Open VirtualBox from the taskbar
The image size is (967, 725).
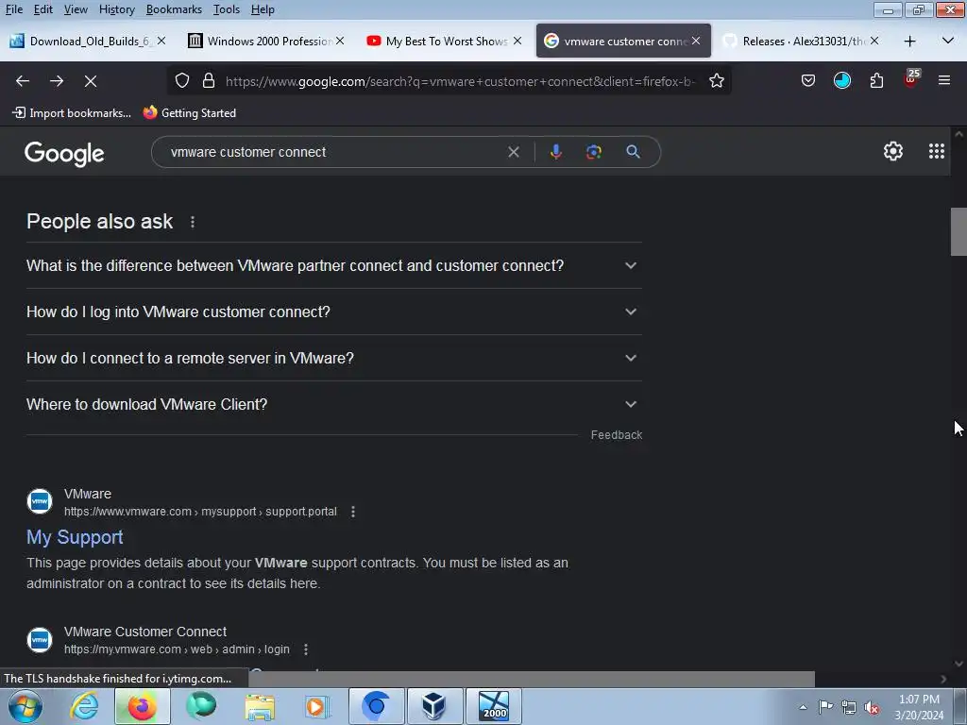[x=433, y=706]
